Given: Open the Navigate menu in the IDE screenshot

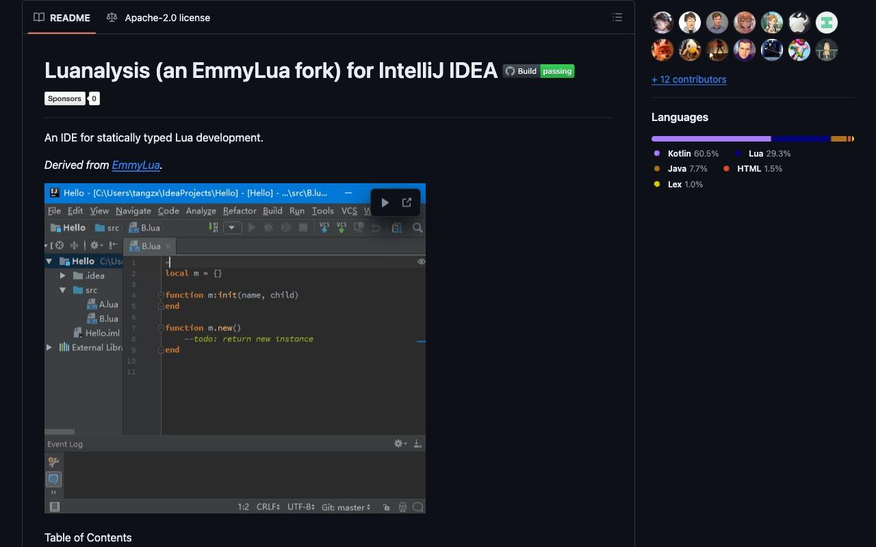Looking at the screenshot, I should (133, 211).
